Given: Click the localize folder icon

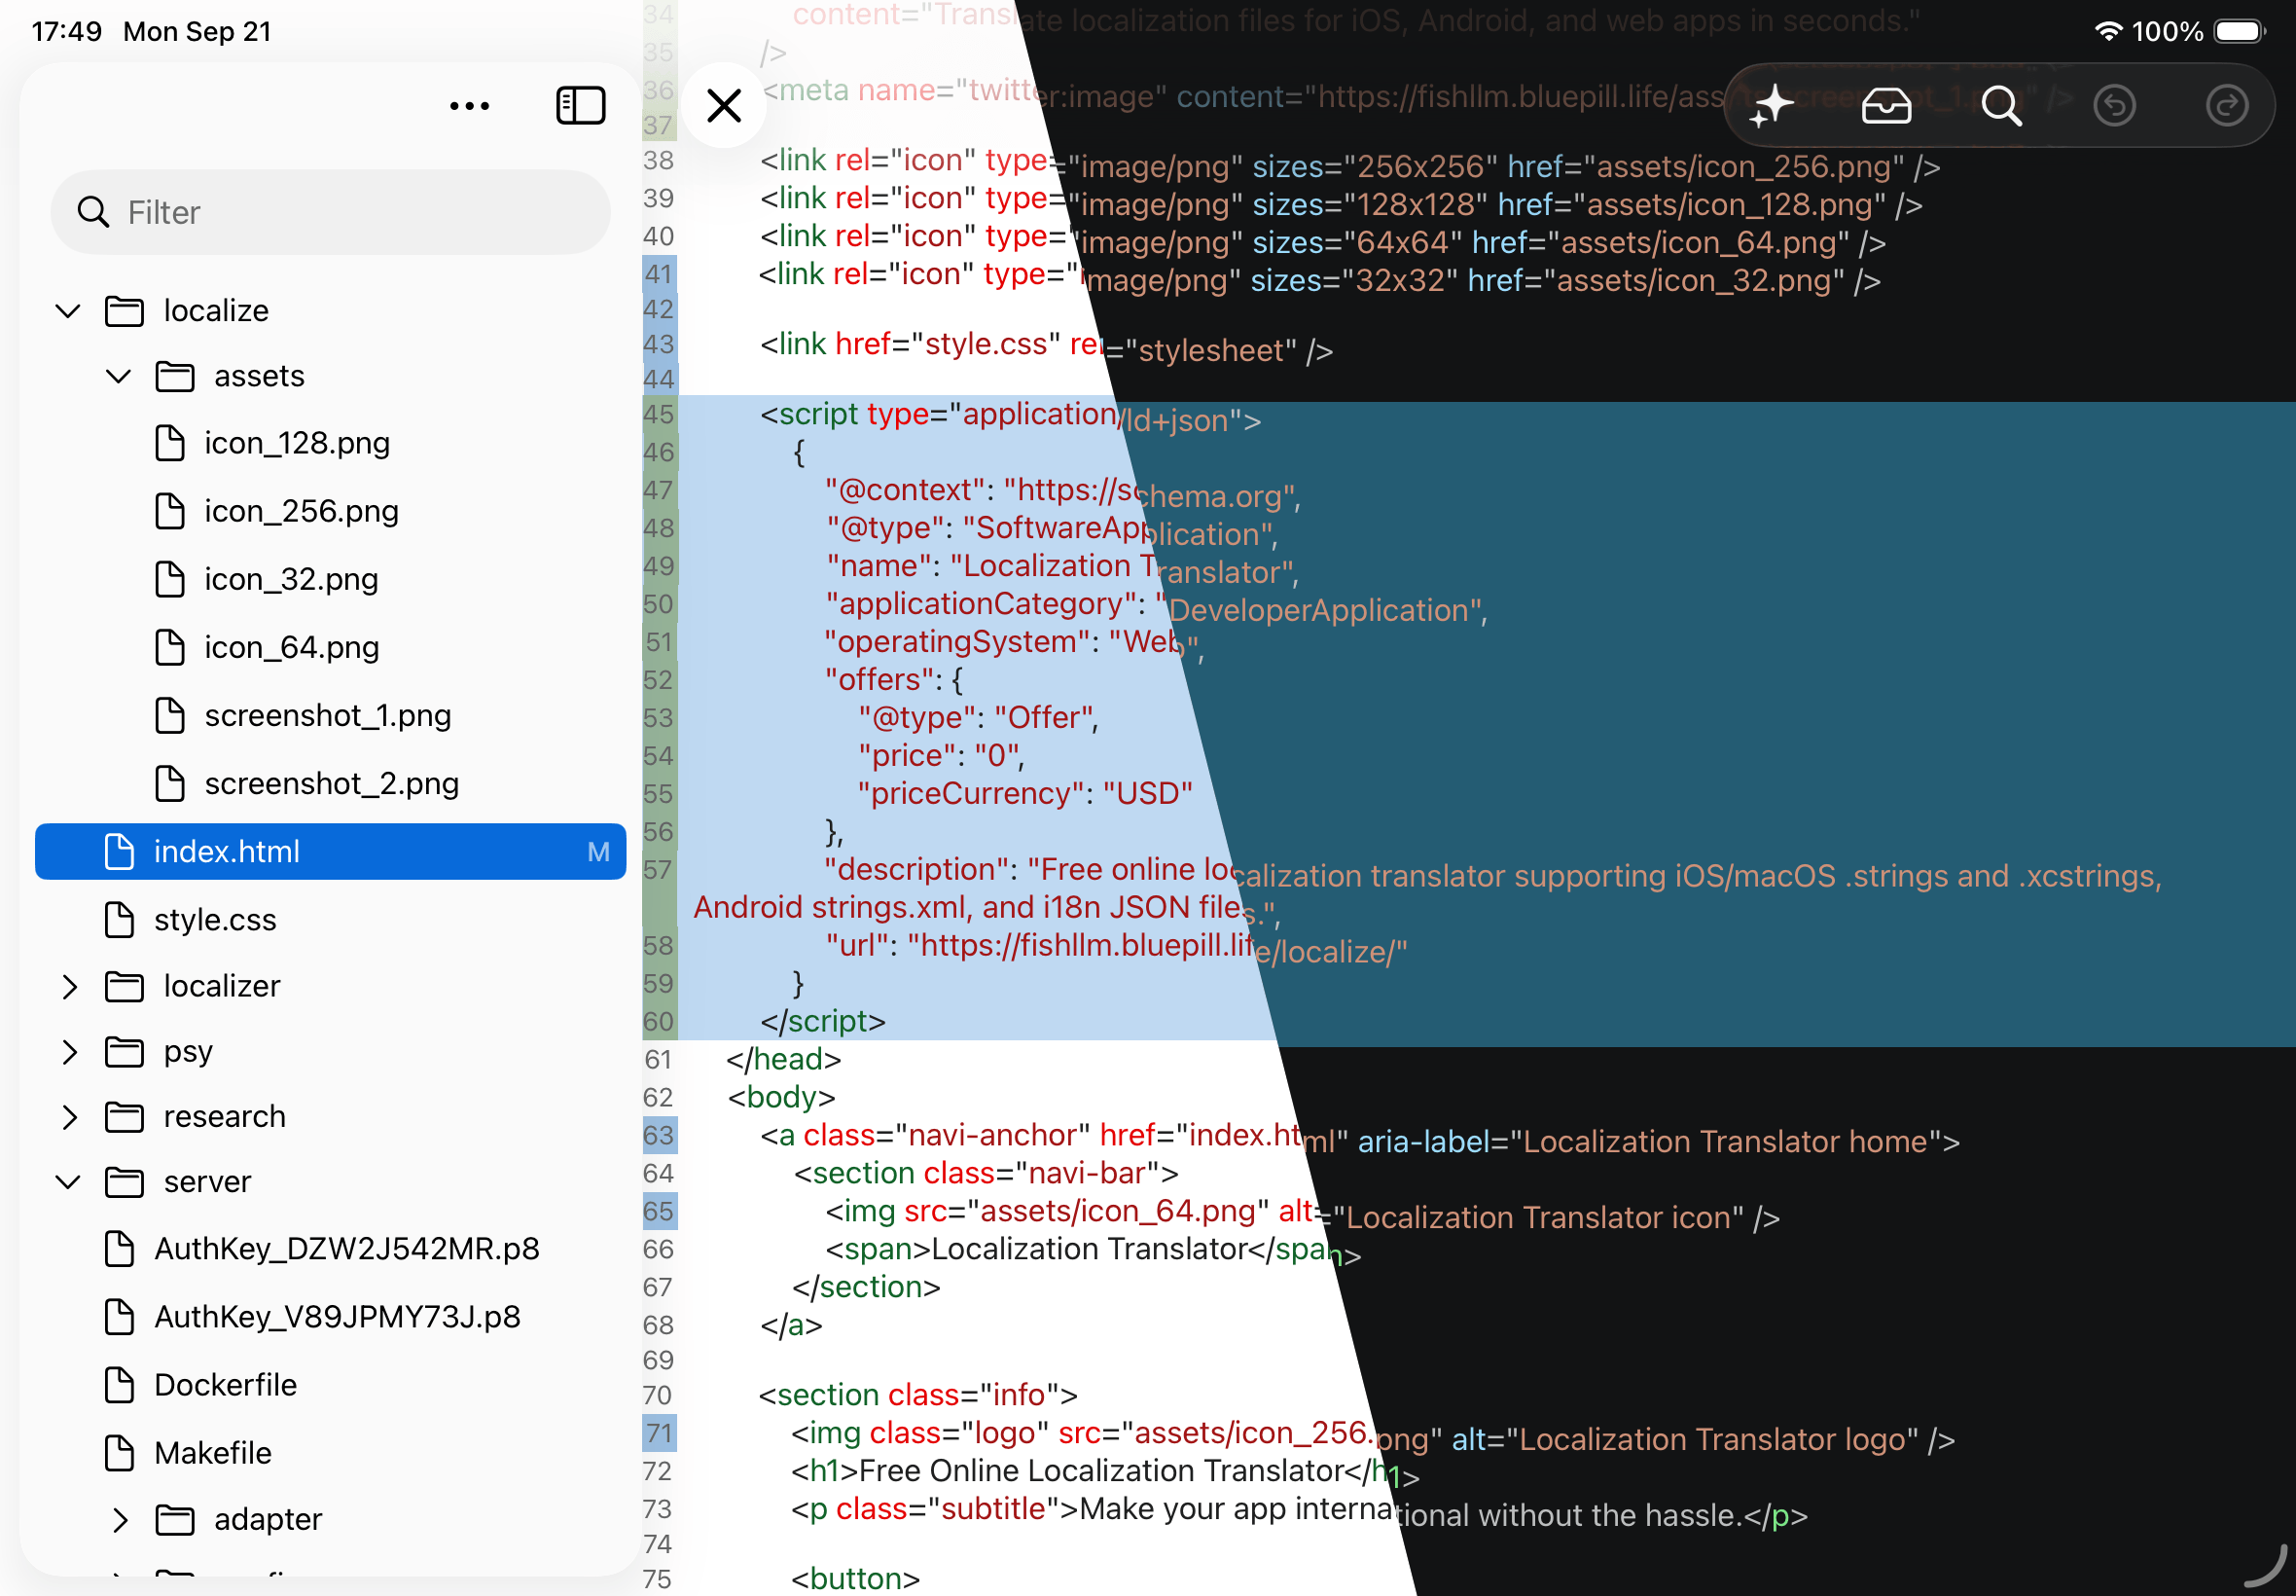Looking at the screenshot, I should (x=124, y=311).
